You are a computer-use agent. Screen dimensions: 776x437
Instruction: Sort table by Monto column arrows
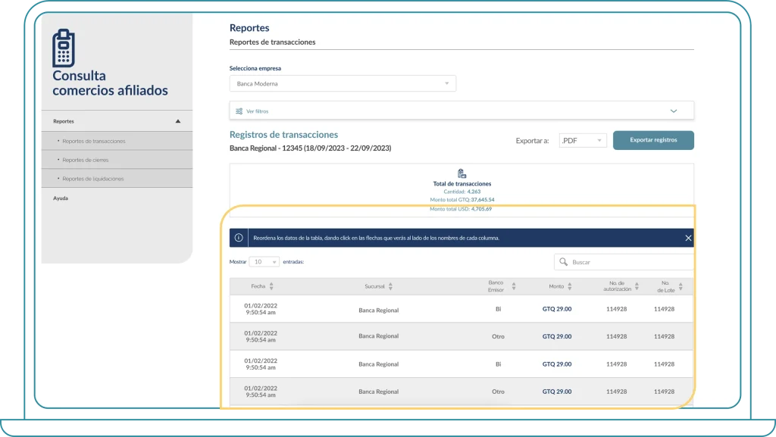(x=570, y=286)
